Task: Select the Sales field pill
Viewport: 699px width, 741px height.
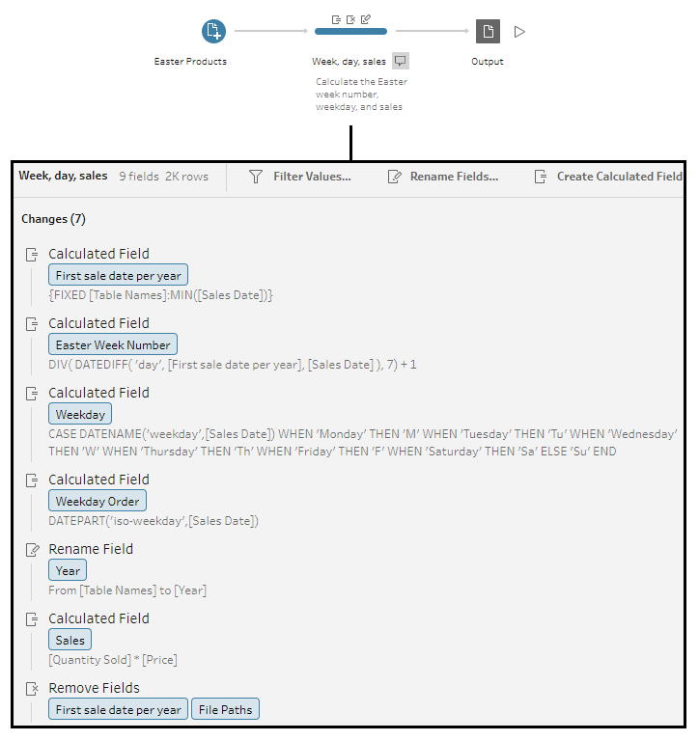Action: pos(70,640)
